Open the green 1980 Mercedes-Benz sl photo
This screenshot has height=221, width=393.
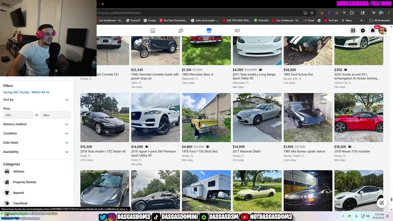pos(206,51)
